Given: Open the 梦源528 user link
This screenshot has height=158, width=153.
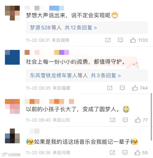Looking at the screenshot, I should 40,28.
